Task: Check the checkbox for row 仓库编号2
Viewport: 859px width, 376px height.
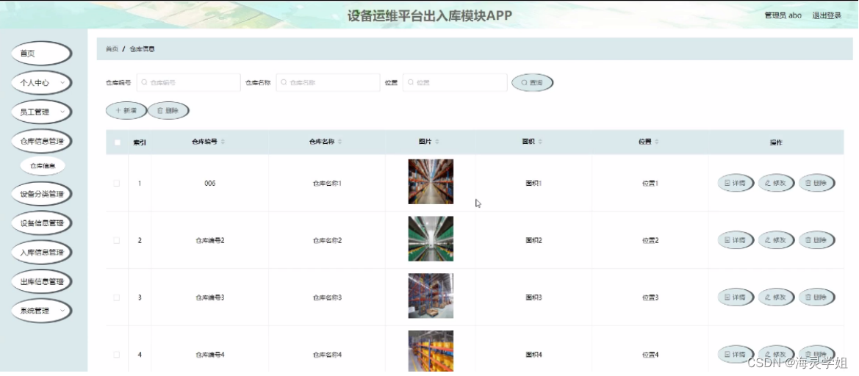Action: [117, 240]
